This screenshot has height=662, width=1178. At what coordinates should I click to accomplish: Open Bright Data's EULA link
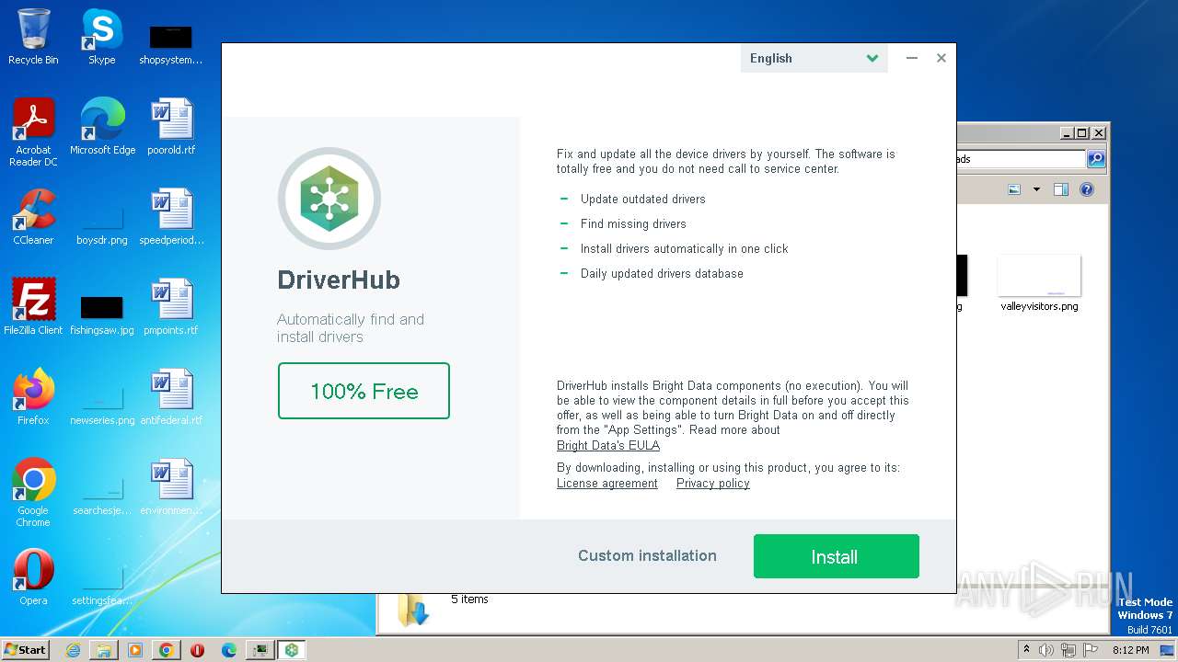(608, 445)
